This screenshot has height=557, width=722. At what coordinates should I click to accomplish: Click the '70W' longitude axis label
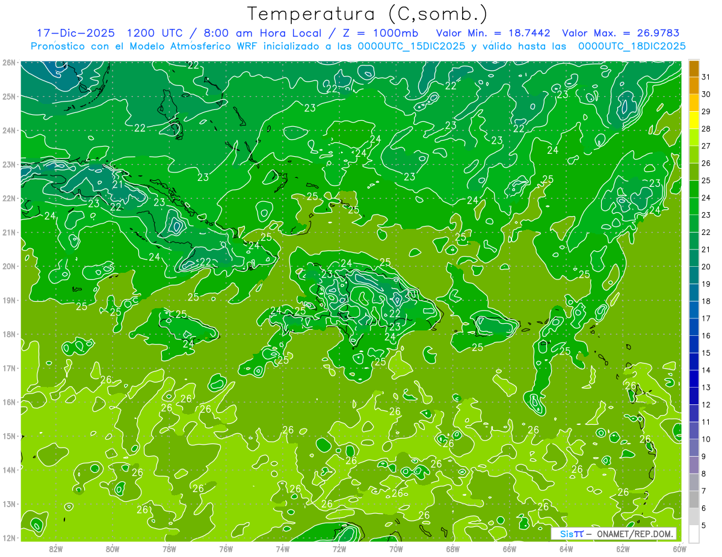pyautogui.click(x=396, y=549)
